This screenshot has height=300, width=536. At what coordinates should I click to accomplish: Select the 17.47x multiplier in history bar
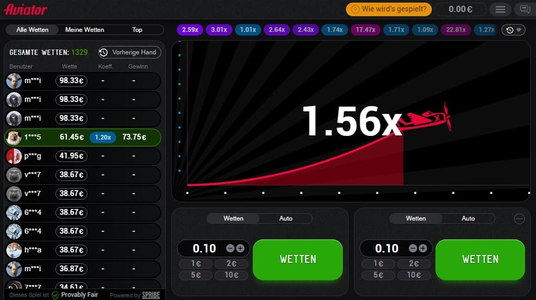tap(365, 30)
